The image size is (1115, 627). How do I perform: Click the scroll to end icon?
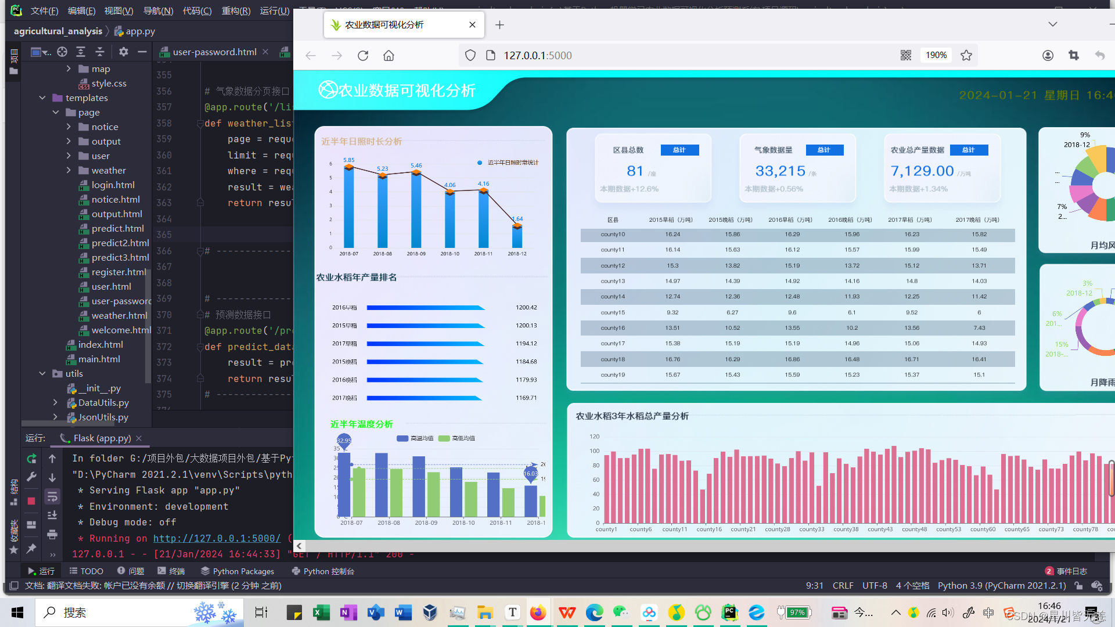pyautogui.click(x=52, y=515)
